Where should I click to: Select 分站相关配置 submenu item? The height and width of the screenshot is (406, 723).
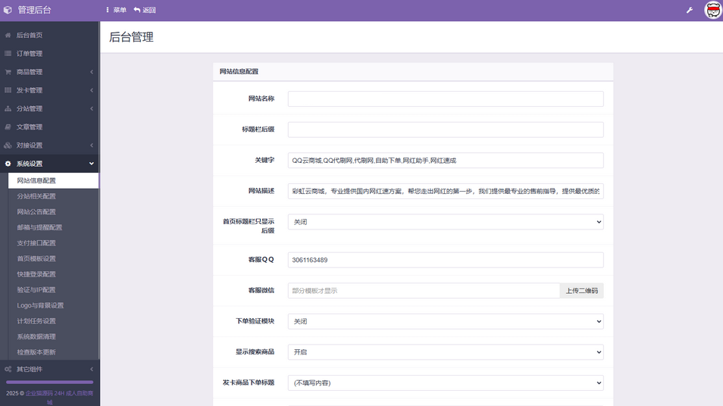(x=53, y=196)
